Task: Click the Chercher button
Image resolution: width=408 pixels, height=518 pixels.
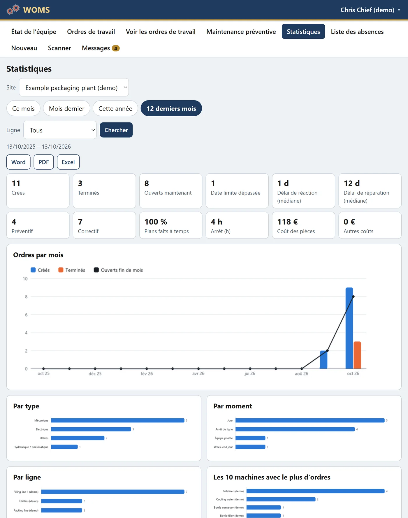Action: tap(116, 130)
